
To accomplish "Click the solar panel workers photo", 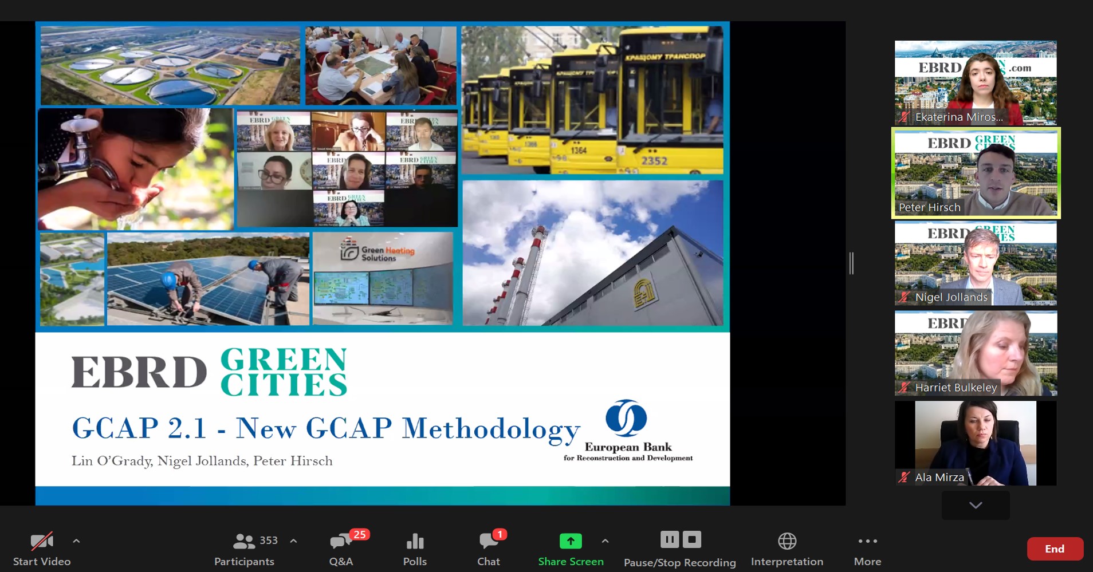I will (x=208, y=279).
